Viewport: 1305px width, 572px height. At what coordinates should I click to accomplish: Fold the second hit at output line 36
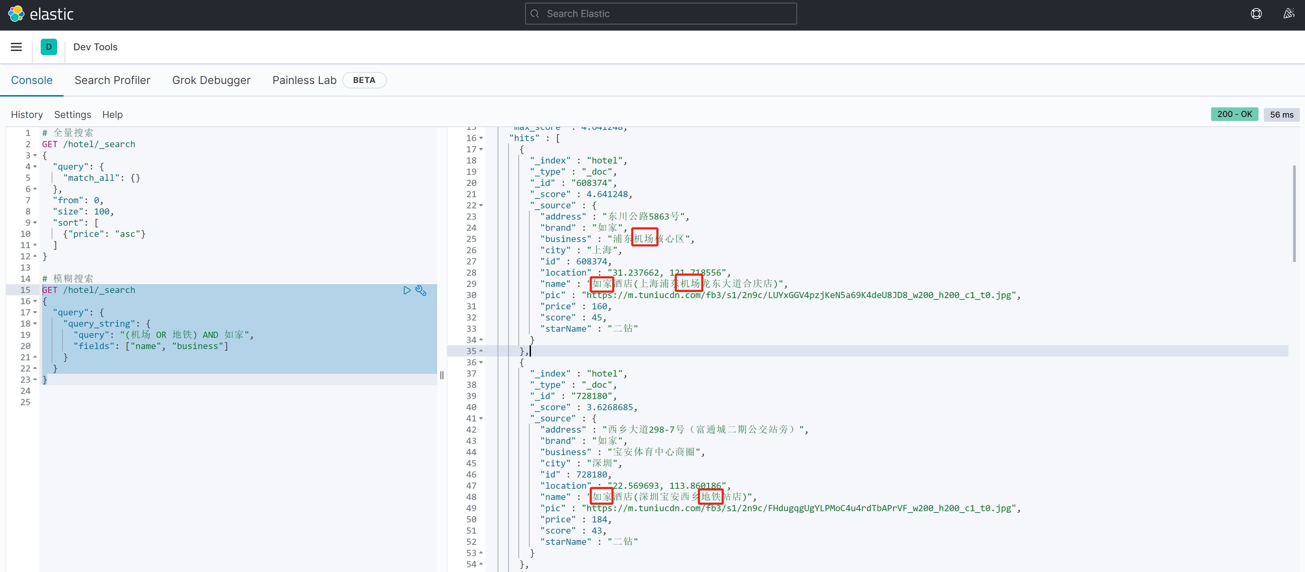481,363
